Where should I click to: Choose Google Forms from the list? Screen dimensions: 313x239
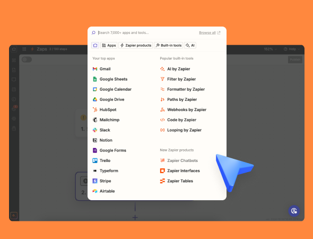tap(109, 150)
